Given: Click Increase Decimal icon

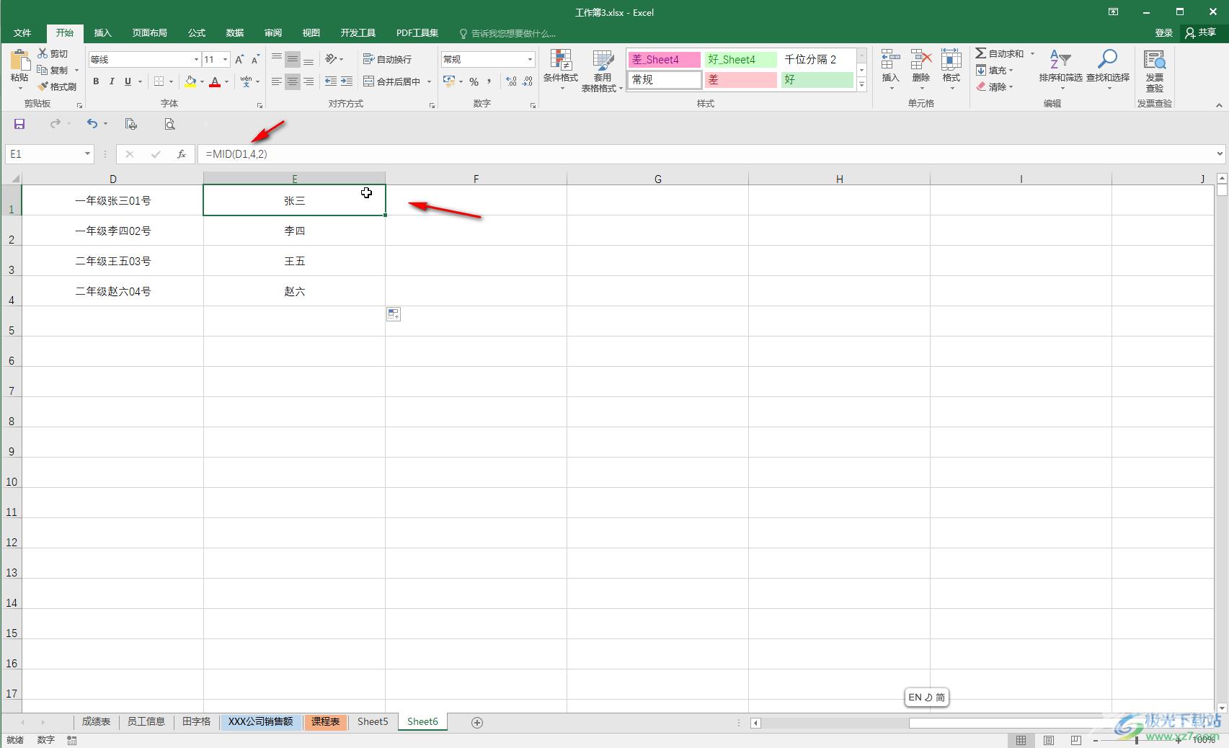Looking at the screenshot, I should click(511, 81).
